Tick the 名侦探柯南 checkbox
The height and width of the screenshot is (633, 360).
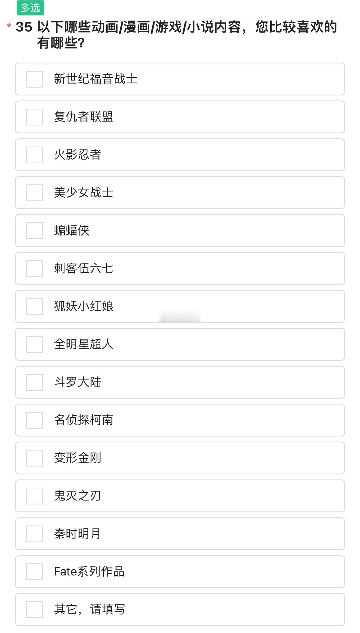[x=34, y=420]
